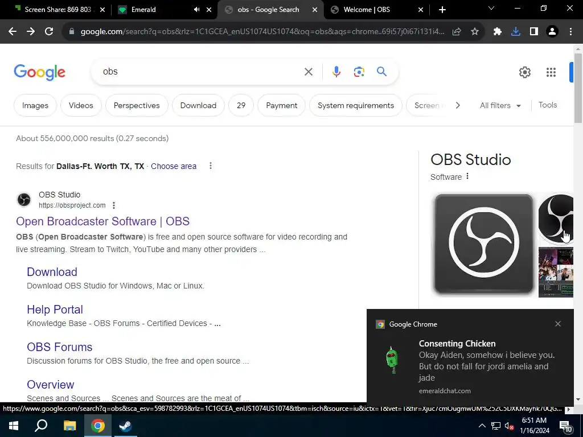Select the System requirements filter chip
The image size is (583, 437).
355,105
